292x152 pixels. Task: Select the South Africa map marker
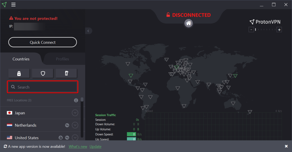184,106
